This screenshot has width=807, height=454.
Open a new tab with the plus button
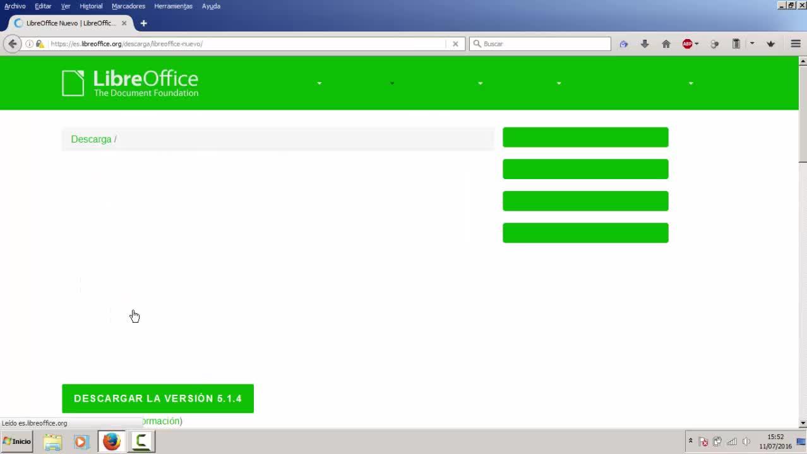[x=143, y=23]
